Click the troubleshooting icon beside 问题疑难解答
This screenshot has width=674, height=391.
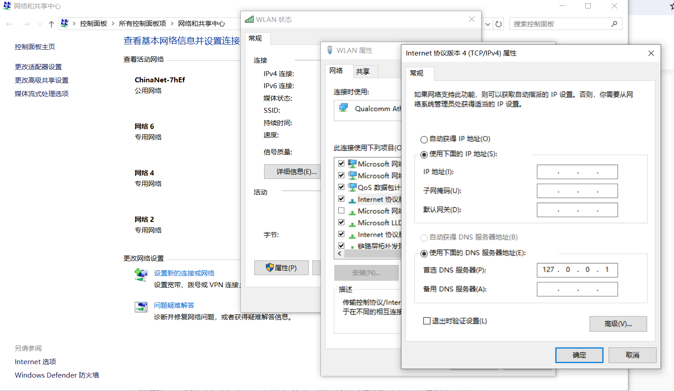point(141,307)
